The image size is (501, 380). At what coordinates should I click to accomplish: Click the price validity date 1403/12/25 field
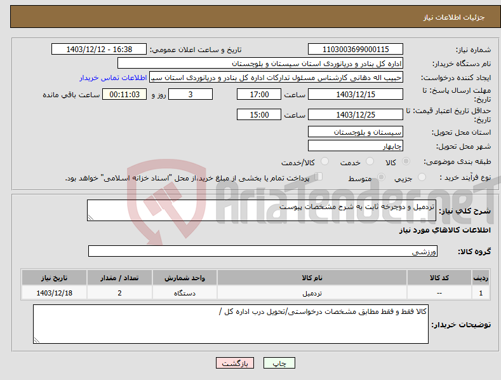(356, 114)
